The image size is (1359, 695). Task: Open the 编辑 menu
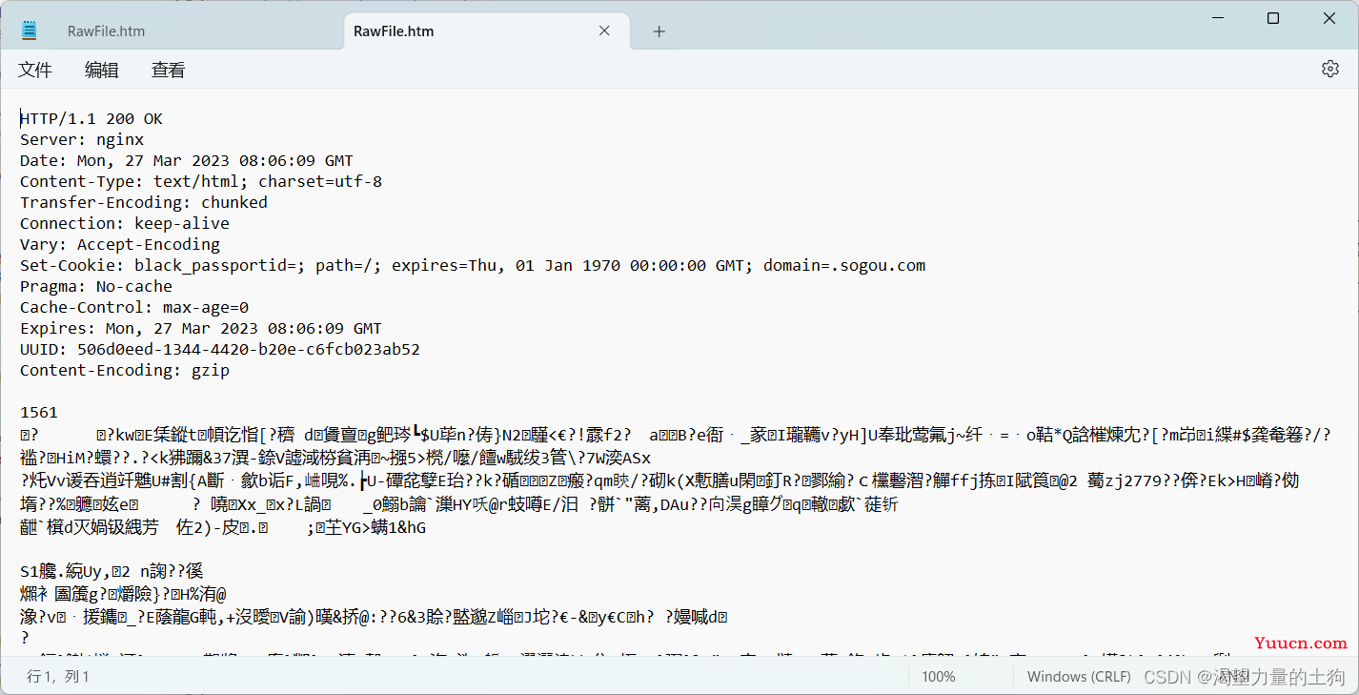tap(102, 70)
